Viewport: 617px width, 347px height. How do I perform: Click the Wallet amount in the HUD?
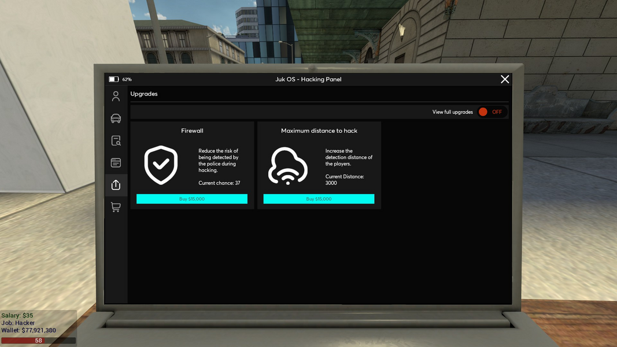pos(29,330)
